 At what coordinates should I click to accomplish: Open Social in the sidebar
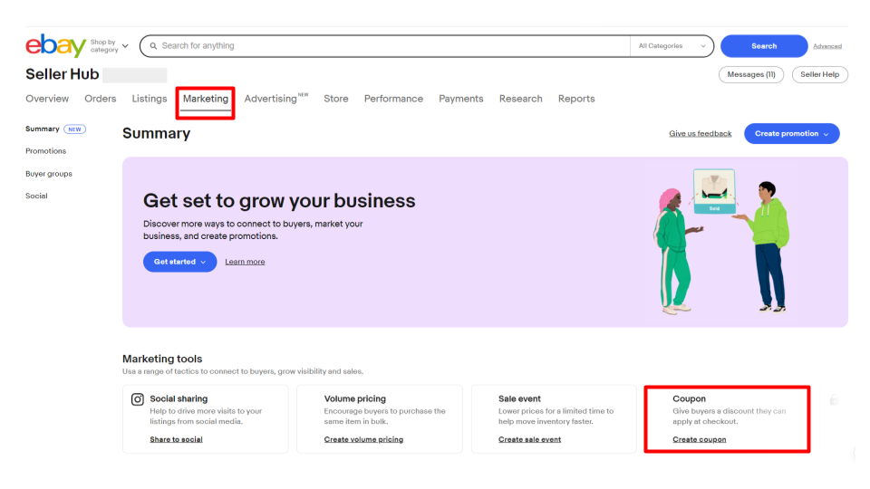[36, 196]
